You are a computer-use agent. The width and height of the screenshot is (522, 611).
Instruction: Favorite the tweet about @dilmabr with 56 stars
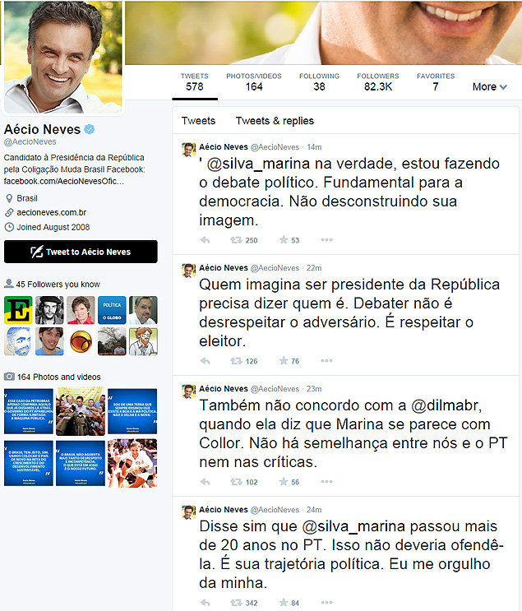(x=284, y=482)
